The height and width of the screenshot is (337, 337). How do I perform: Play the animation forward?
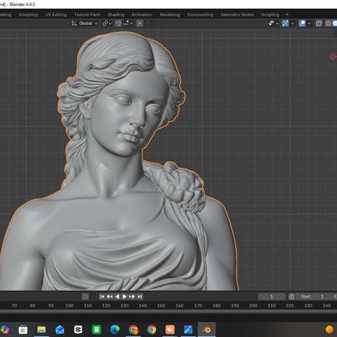(x=124, y=297)
